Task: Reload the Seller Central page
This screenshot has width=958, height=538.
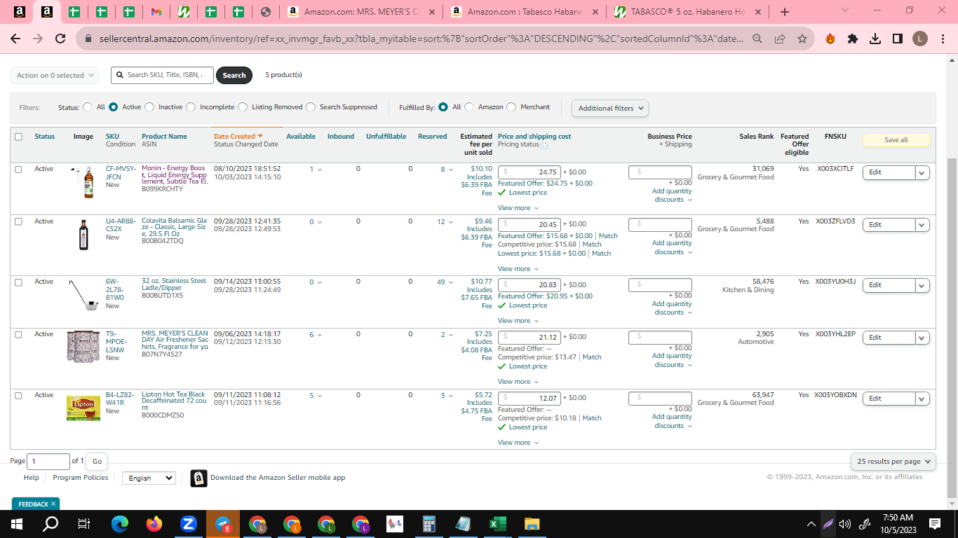Action: [60, 39]
